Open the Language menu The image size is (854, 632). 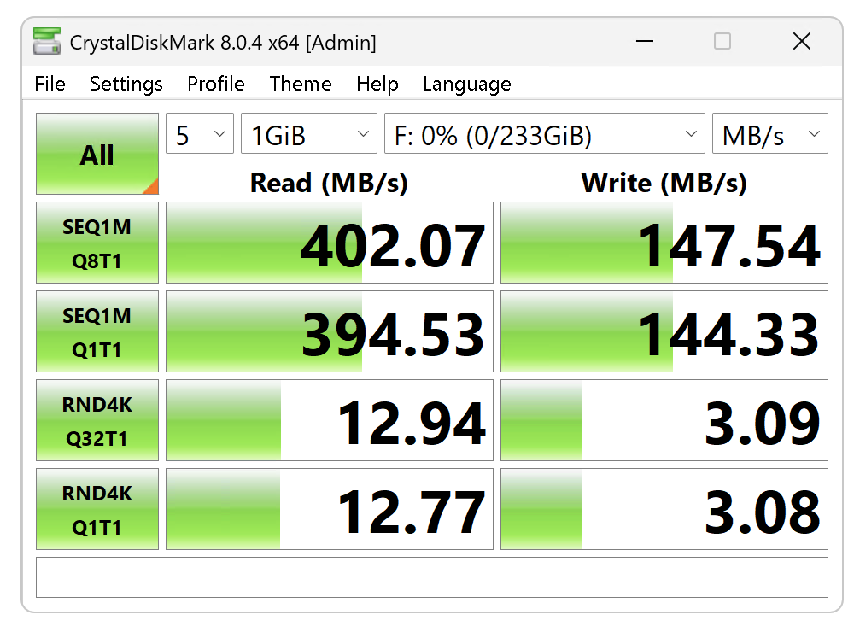[466, 84]
